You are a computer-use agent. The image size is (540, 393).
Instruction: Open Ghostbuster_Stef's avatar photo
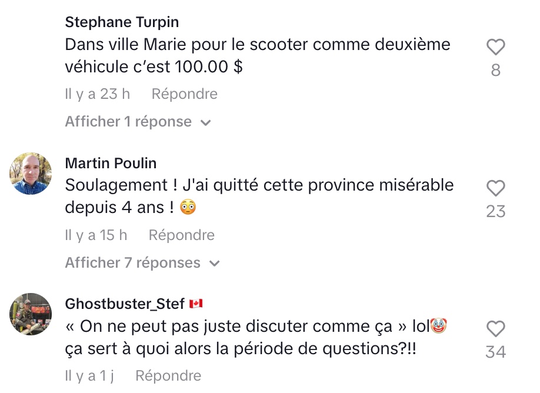point(31,314)
